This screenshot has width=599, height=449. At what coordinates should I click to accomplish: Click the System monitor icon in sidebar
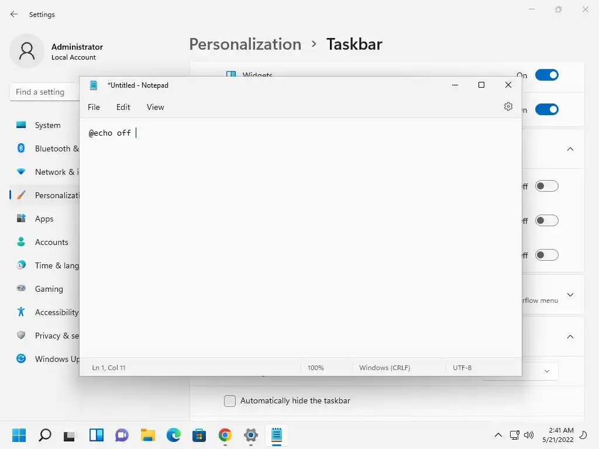click(x=21, y=125)
